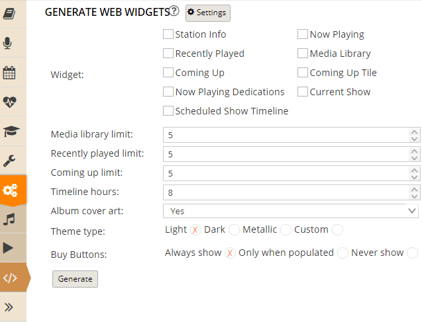Select the heartbeat health icon

pos(10,102)
